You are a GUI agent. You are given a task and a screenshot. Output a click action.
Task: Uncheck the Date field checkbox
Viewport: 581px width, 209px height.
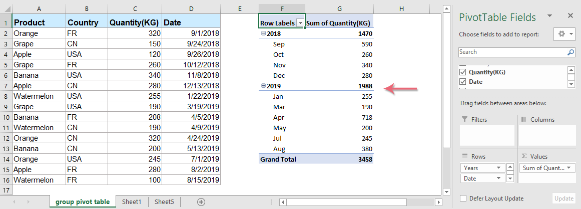(462, 82)
